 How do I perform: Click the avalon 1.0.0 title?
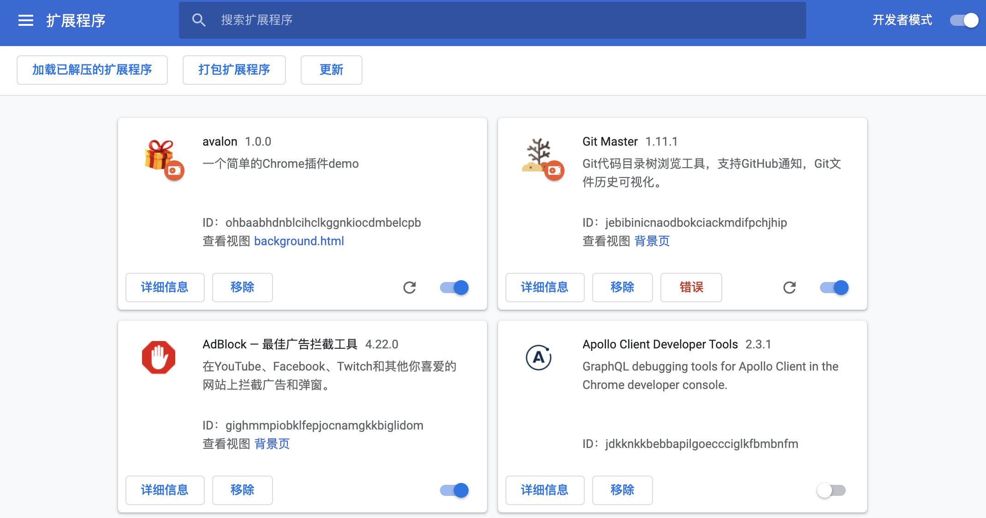tap(237, 141)
